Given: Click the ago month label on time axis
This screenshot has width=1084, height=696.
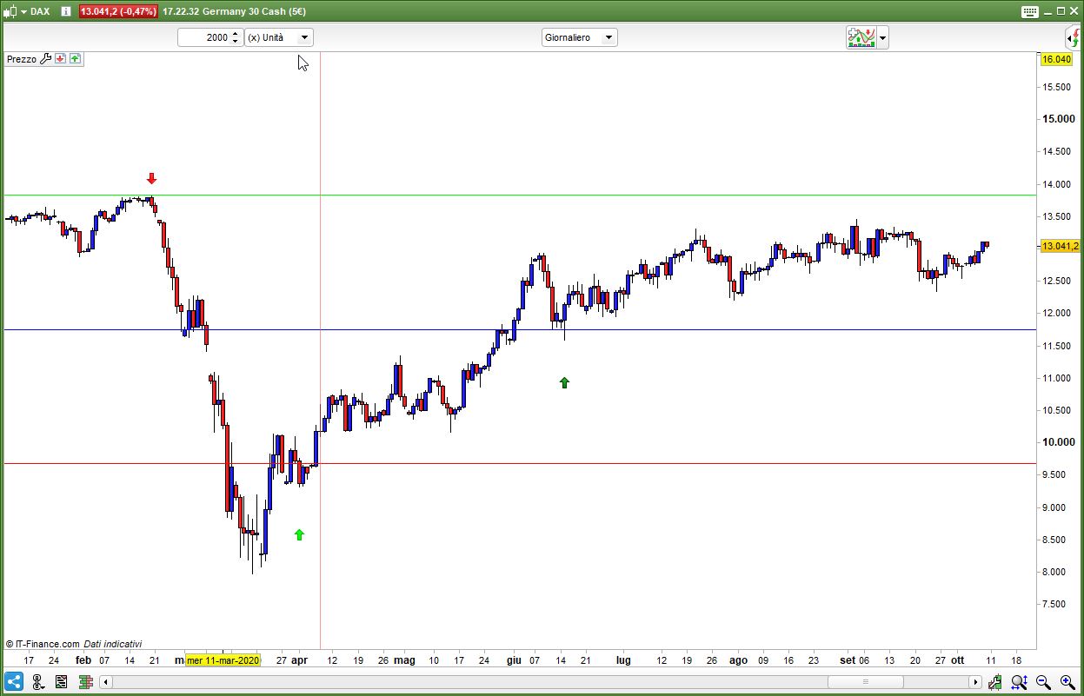Looking at the screenshot, I should [x=738, y=660].
